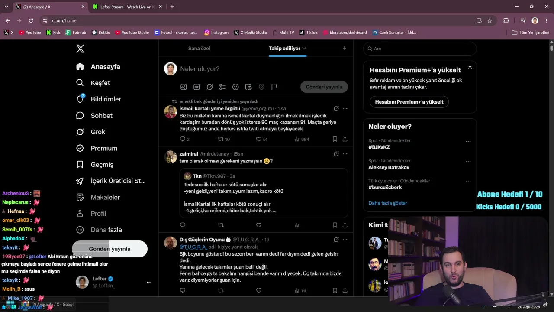This screenshot has width=554, height=312.
Task: Open a new browser tab
Action: [172, 7]
